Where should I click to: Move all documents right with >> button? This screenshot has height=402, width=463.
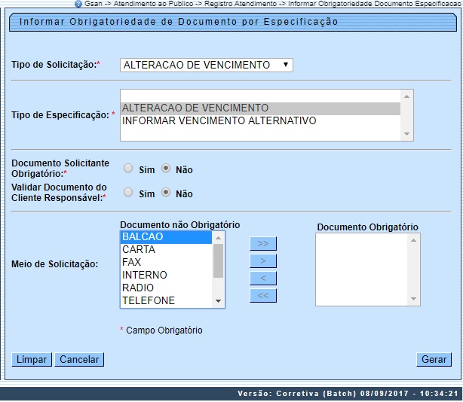pos(263,243)
